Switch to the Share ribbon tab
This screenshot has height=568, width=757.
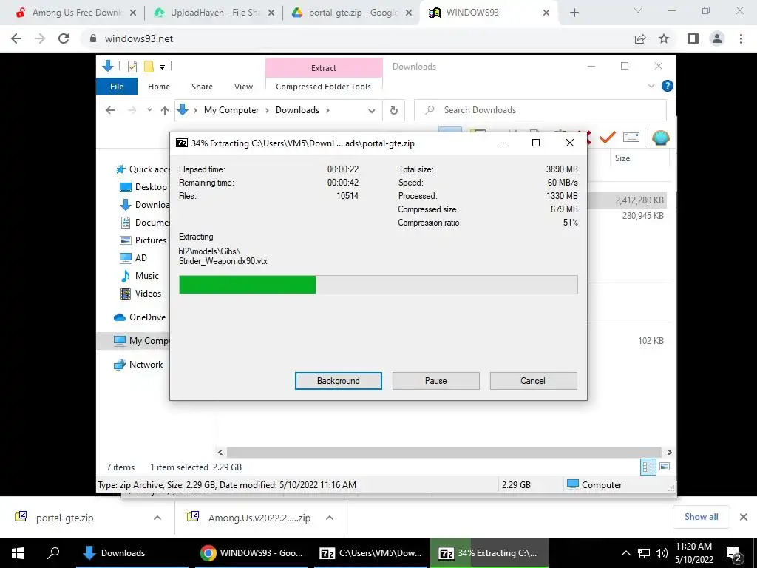click(202, 87)
